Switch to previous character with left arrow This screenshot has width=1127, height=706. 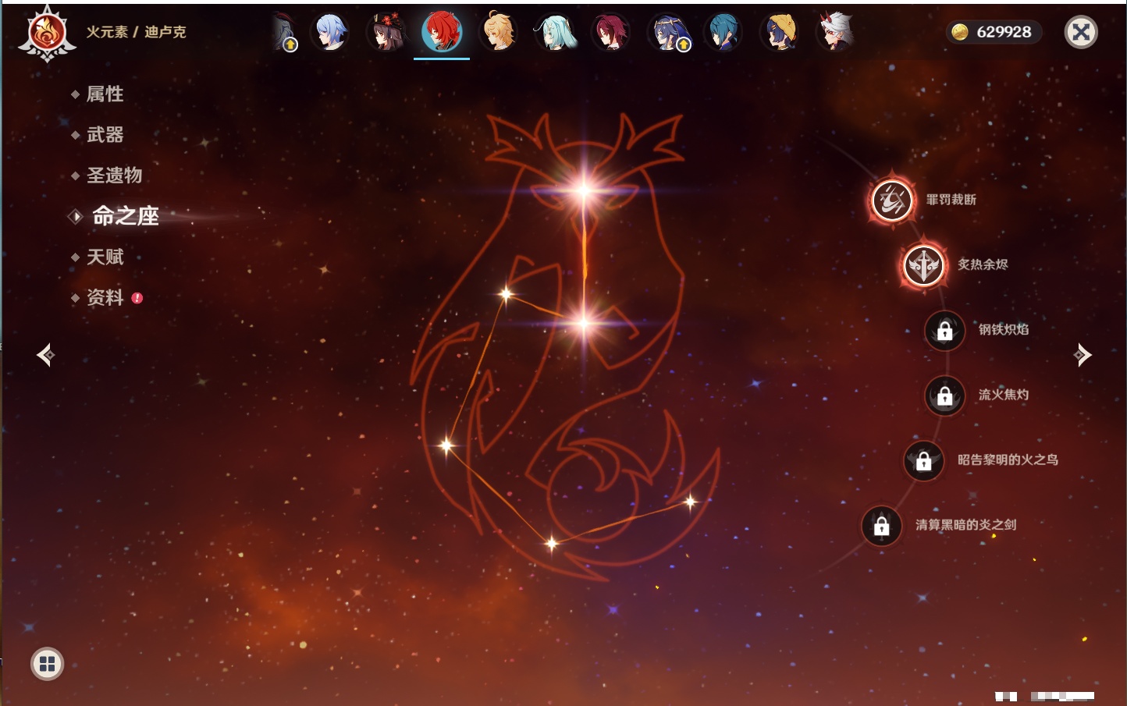pos(45,355)
